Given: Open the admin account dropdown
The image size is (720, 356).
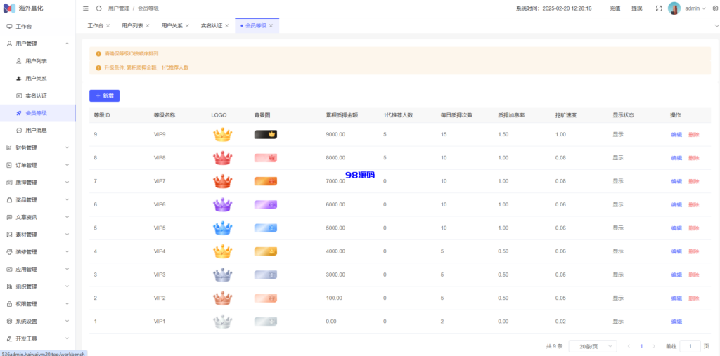Looking at the screenshot, I should [695, 8].
